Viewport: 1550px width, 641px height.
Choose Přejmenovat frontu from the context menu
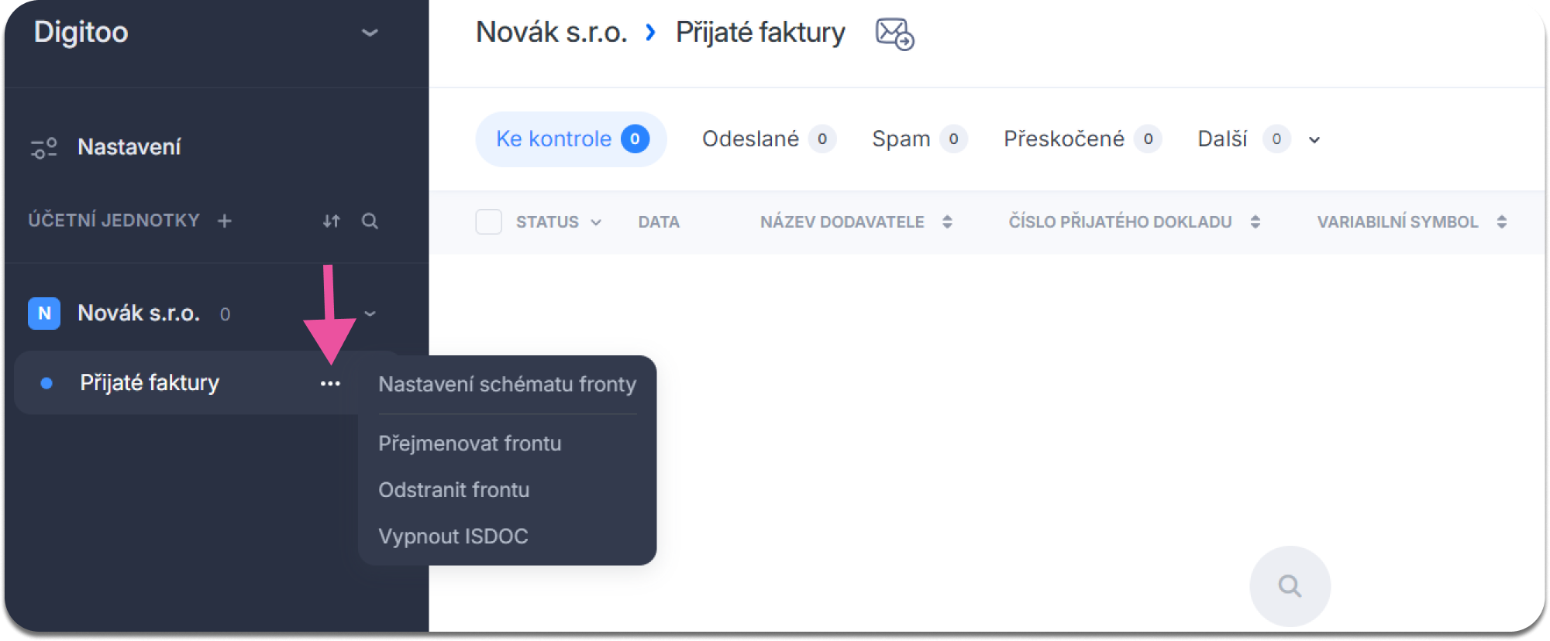coord(470,444)
